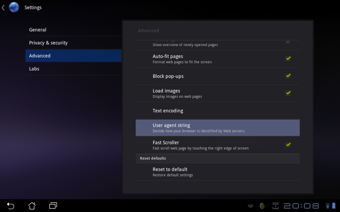
Task: Tap the Home button in system bar
Action: coord(32,206)
